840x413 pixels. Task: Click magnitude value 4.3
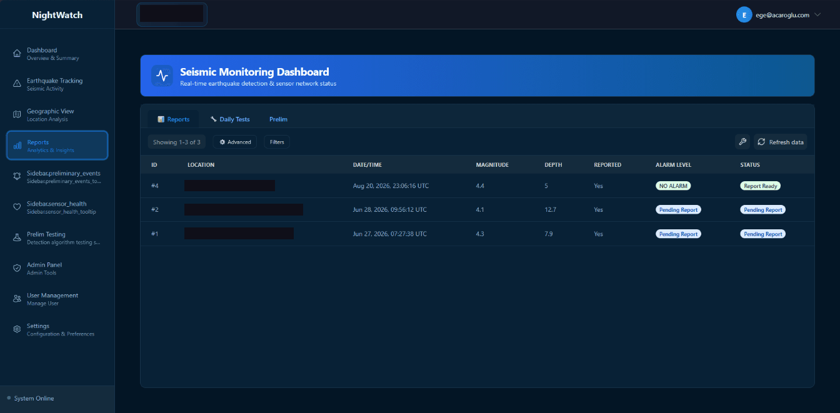pyautogui.click(x=480, y=234)
